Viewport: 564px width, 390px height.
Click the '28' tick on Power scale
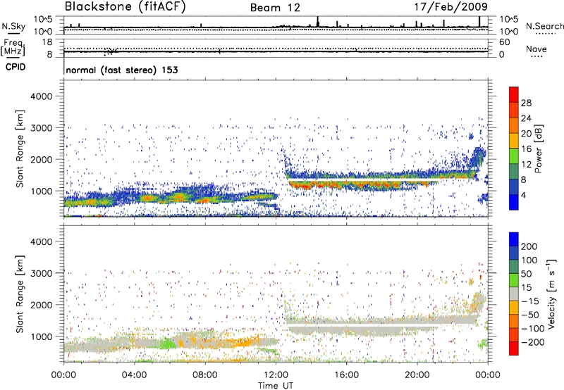[526, 103]
